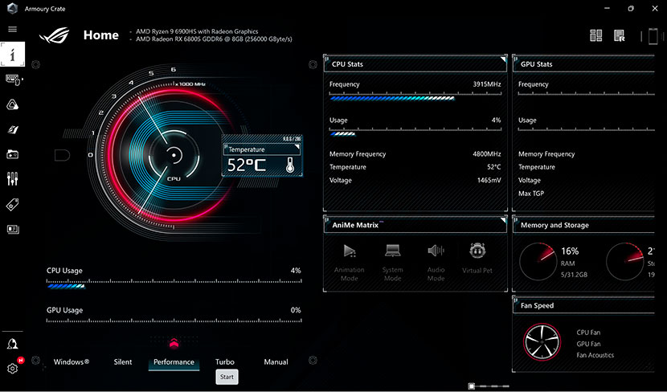
Task: Click the report icon with R badge
Action: (x=620, y=35)
